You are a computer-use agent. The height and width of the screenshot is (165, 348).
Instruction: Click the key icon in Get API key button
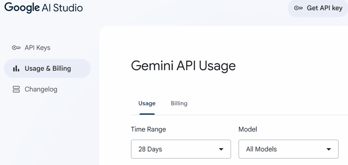pyautogui.click(x=298, y=8)
